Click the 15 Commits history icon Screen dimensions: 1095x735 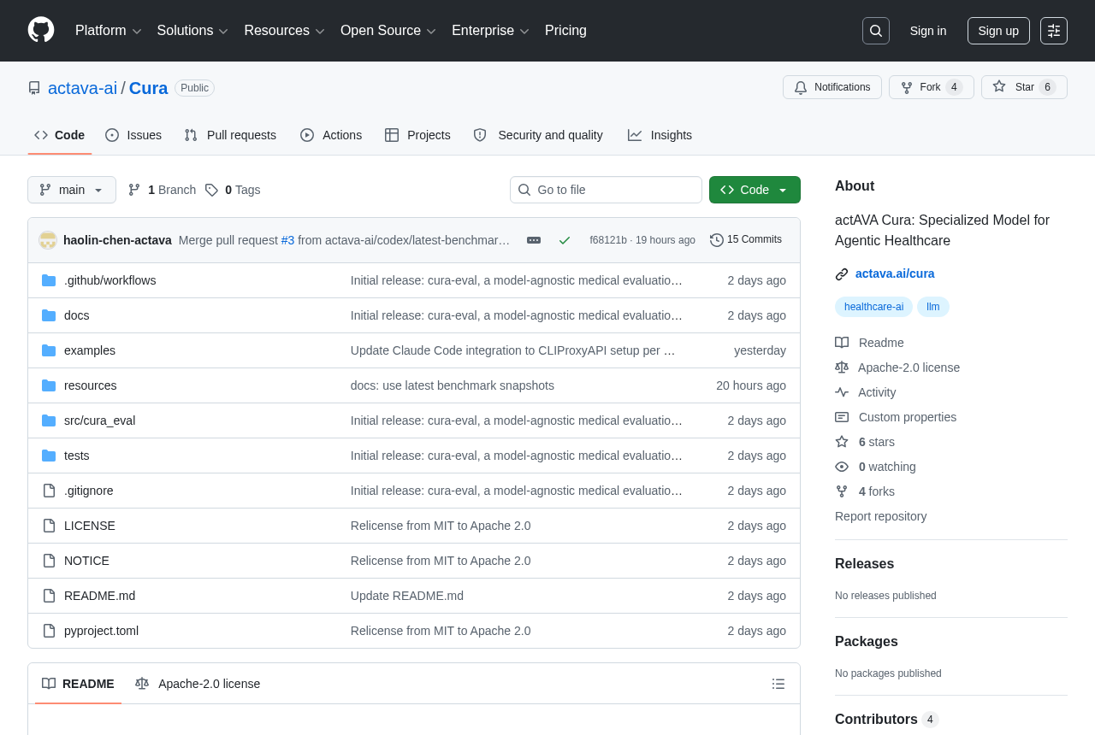717,240
